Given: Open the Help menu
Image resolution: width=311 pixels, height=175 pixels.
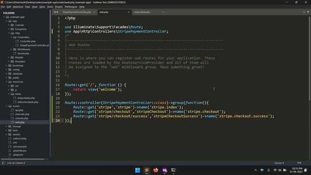Looking at the screenshot, I should pos(82,7).
